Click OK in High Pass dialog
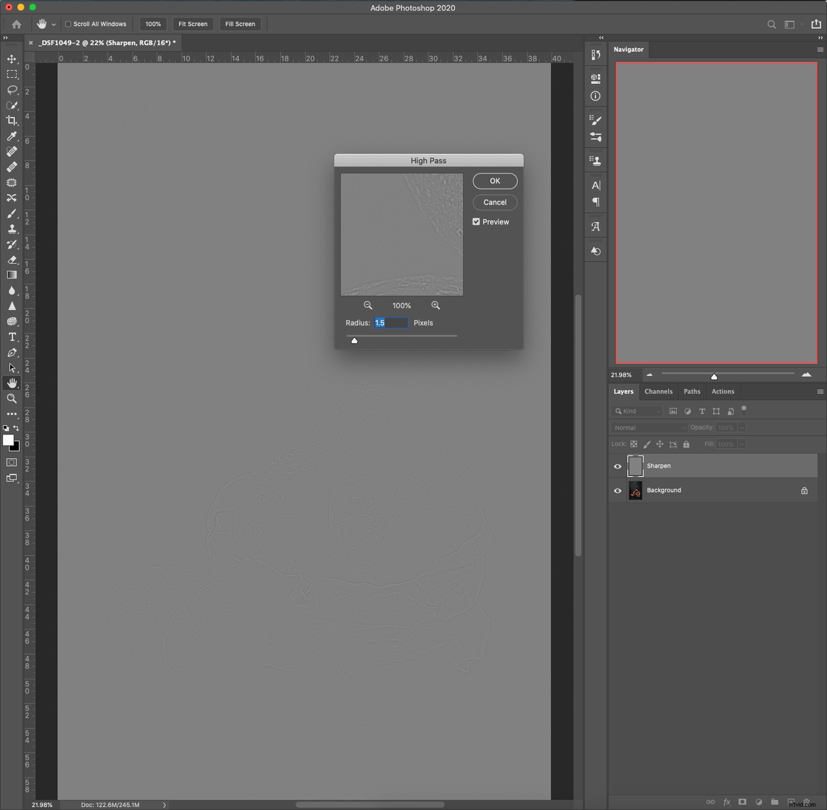 click(x=495, y=181)
